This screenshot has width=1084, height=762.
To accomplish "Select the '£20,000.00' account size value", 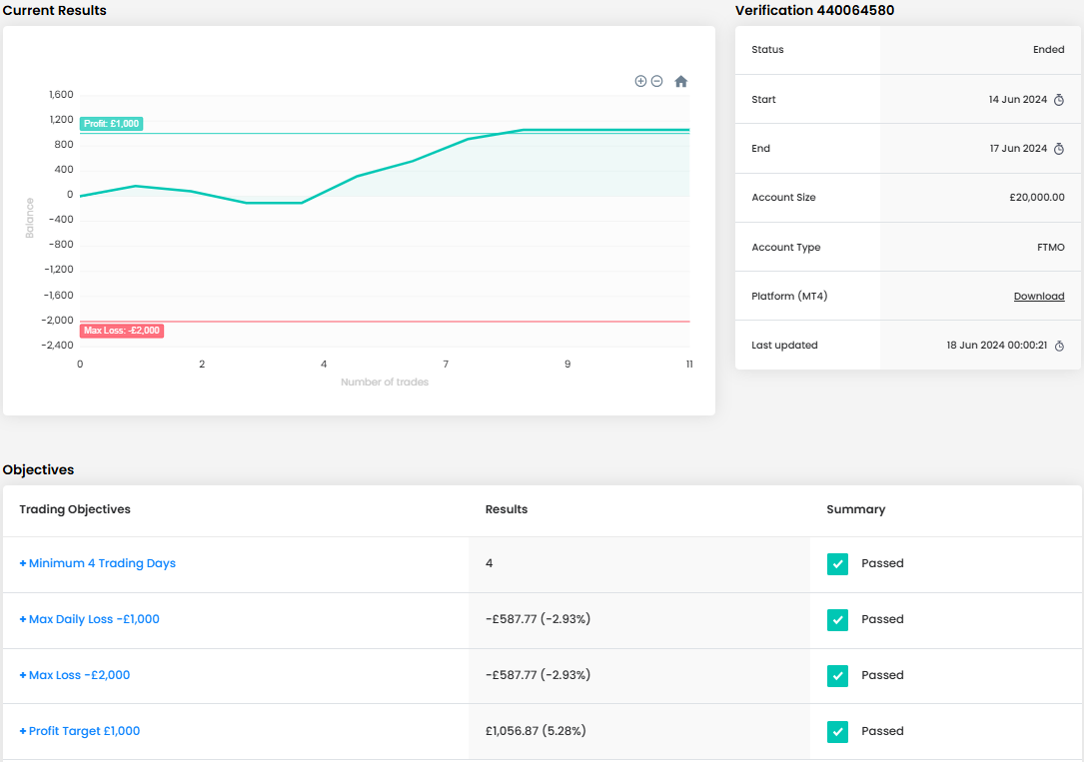I will 1037,198.
